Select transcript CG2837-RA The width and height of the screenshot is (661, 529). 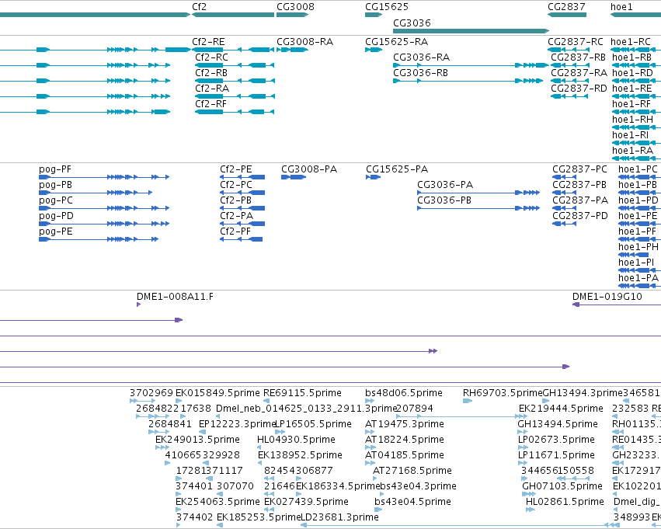click(x=569, y=81)
